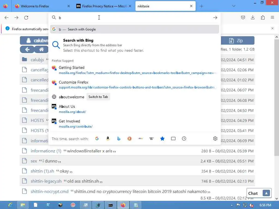The image size is (279, 209).
Task: Click the muted volume tray icon
Action: [x=251, y=205]
